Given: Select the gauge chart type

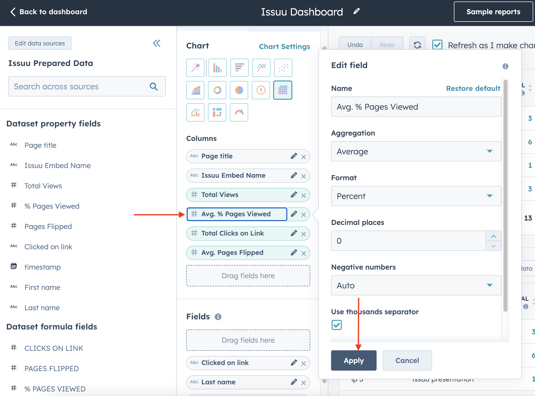Looking at the screenshot, I should (x=239, y=112).
